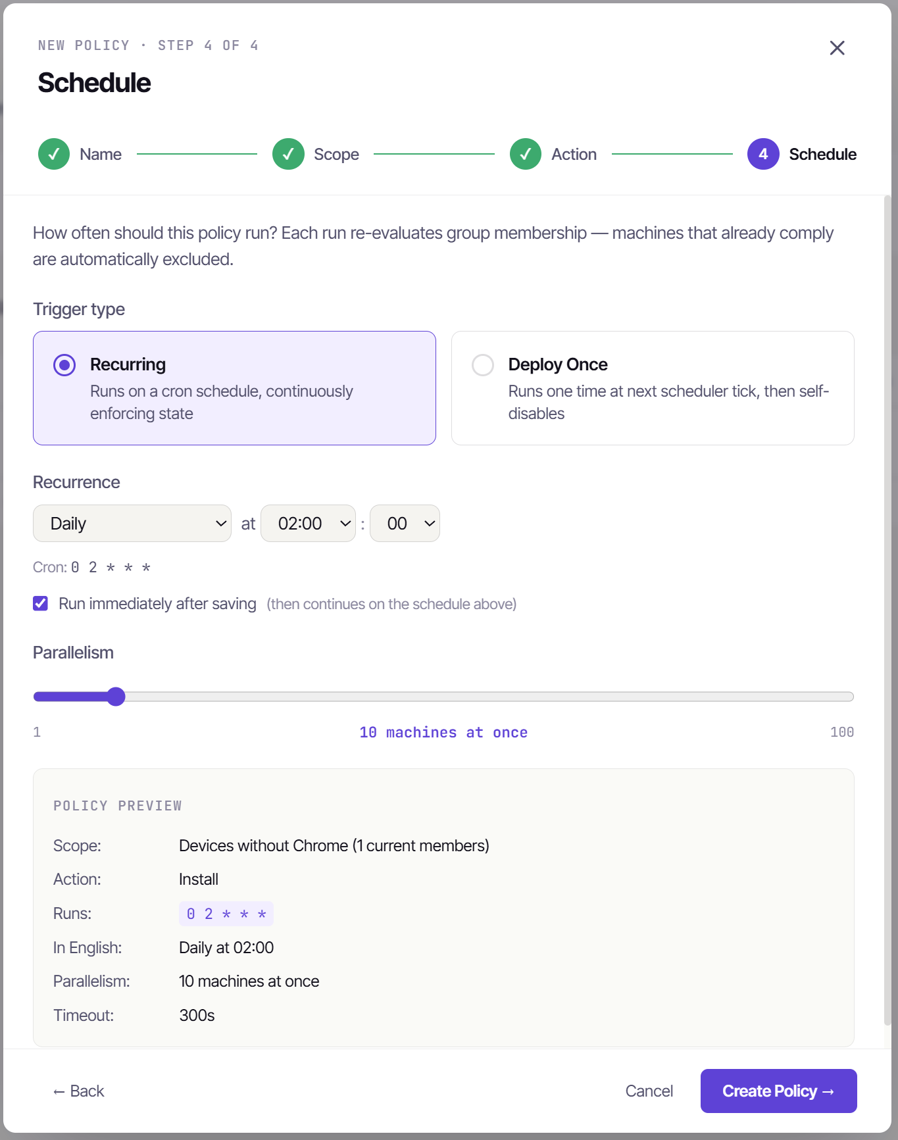Close the New Policy dialog
This screenshot has height=1140, width=898.
click(x=837, y=48)
